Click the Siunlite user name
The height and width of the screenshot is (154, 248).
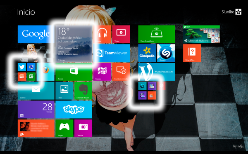point(228,12)
